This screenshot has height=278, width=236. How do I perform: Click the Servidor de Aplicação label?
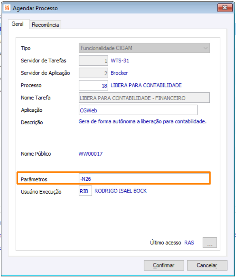point(45,73)
